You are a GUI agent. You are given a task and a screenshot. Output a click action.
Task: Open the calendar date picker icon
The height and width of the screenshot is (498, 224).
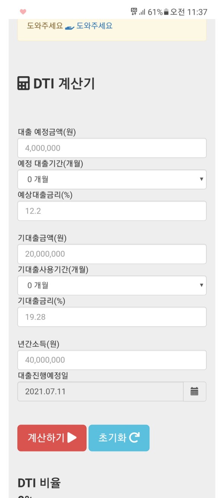195,392
